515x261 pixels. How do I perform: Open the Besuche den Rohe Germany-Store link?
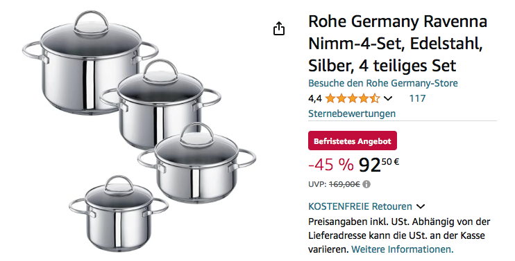point(382,83)
